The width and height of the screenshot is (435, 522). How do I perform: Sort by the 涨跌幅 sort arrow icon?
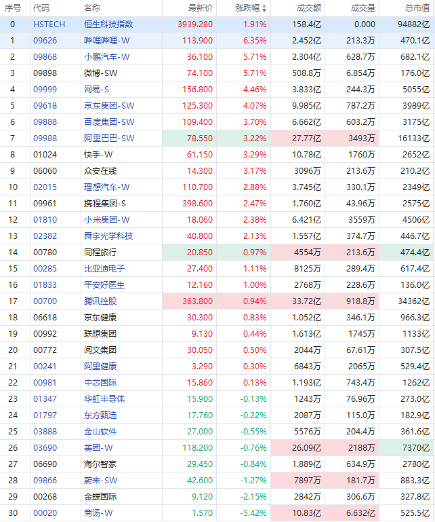(264, 8)
